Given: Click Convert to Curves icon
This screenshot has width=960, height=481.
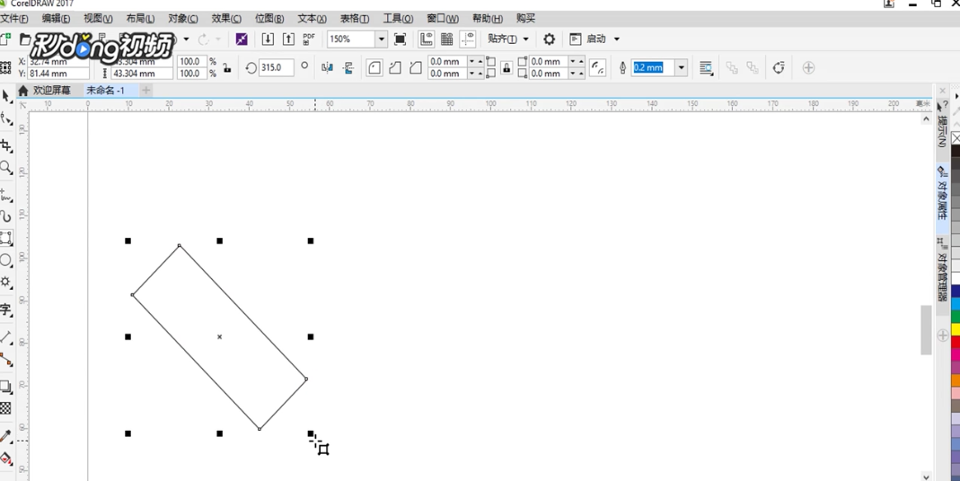Looking at the screenshot, I should pyautogui.click(x=779, y=67).
